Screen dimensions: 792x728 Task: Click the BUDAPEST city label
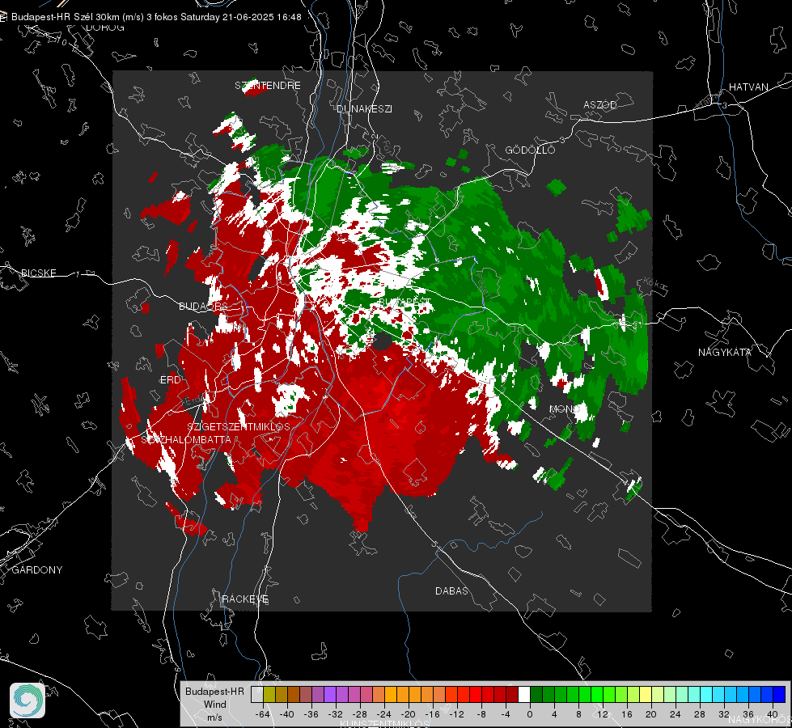coord(405,302)
